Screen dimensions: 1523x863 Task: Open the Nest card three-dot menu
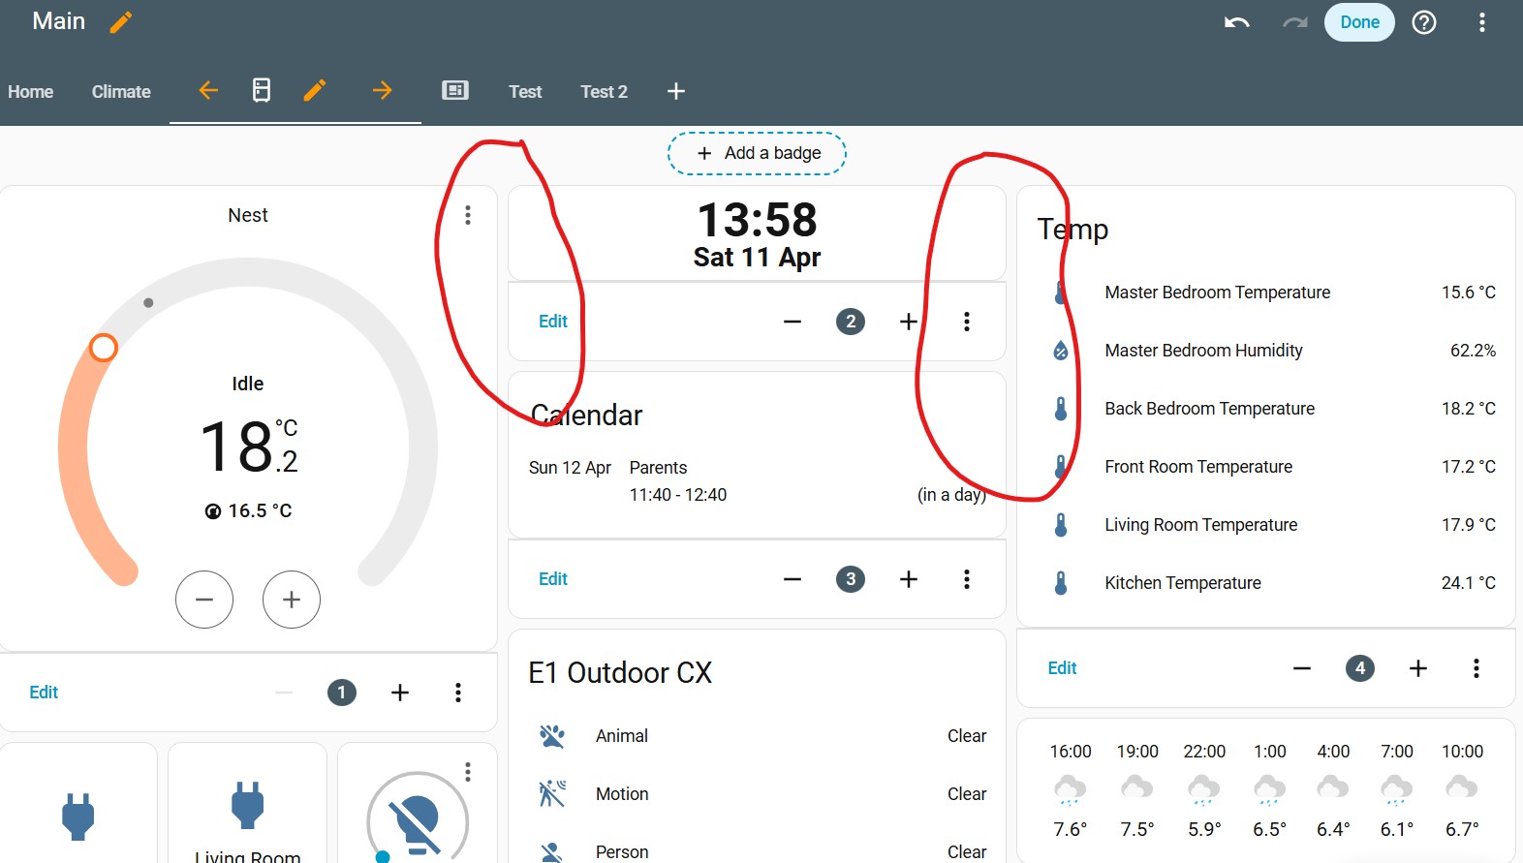468,215
